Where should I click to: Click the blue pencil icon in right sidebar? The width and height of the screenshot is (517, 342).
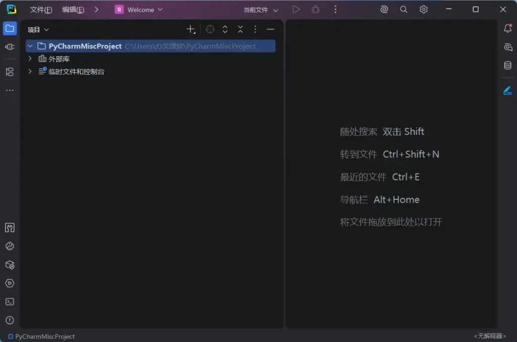click(x=508, y=90)
